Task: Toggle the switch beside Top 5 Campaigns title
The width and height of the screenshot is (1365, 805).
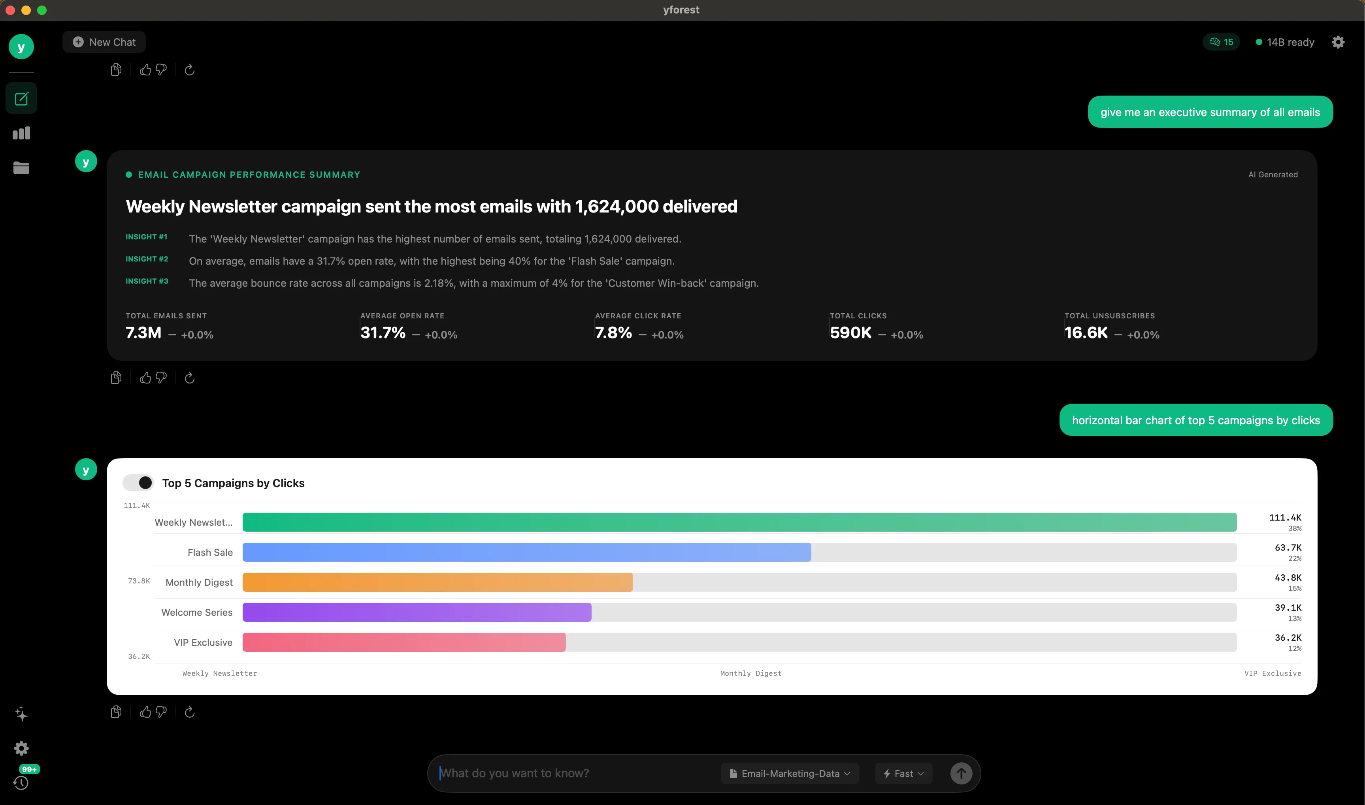Action: pos(138,482)
